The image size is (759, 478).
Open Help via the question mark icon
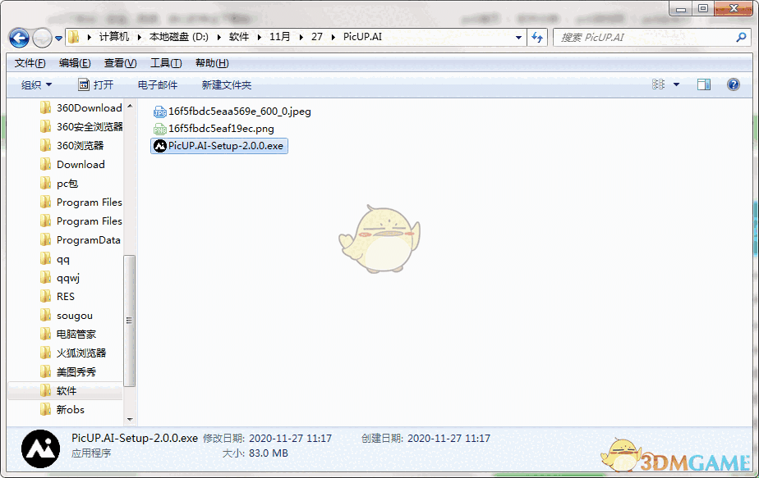click(732, 84)
